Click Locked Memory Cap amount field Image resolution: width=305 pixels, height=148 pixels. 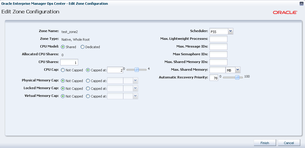[115, 88]
